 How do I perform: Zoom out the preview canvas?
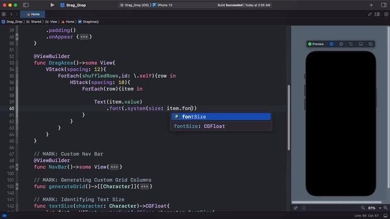coord(363,208)
